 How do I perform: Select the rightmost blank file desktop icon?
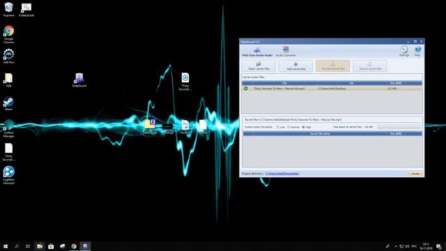click(x=203, y=127)
